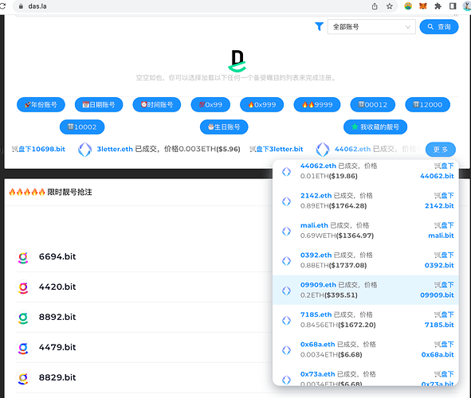Open 44062.eth in the ticker bar
Screen dimensions: 471x398
(x=352, y=149)
